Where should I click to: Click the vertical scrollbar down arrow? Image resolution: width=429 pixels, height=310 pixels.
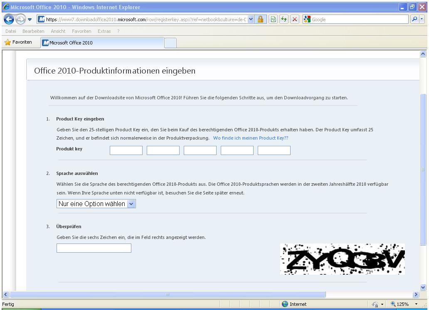point(423,287)
